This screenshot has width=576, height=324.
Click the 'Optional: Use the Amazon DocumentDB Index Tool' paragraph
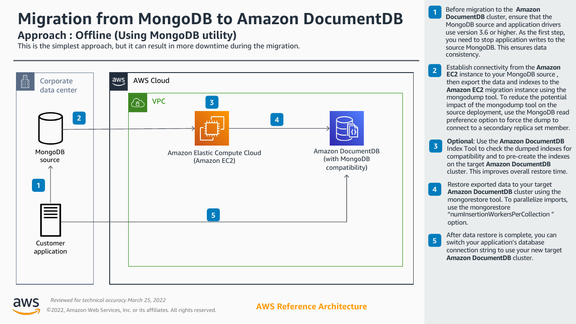click(x=509, y=156)
